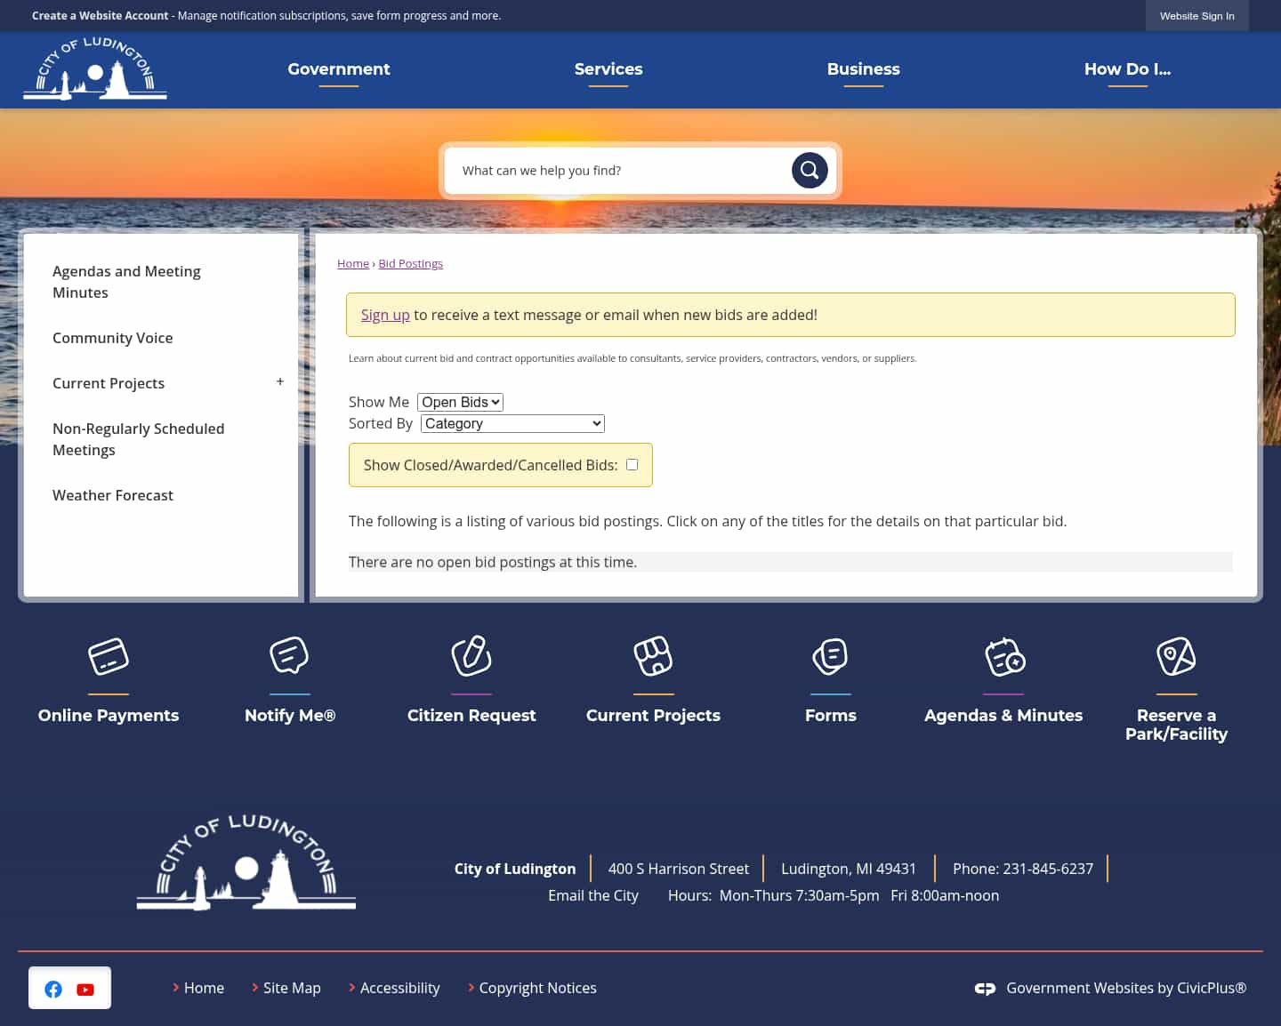
Task: Open the Show Me Open Bids dropdown
Action: (460, 402)
